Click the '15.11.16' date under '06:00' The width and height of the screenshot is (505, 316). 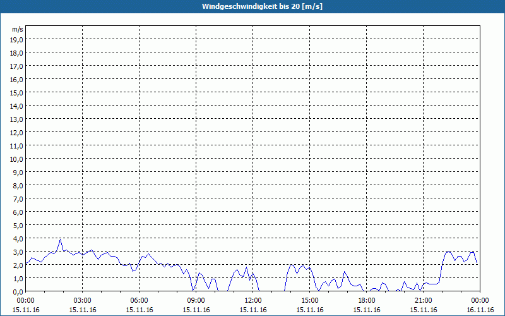coord(139,310)
